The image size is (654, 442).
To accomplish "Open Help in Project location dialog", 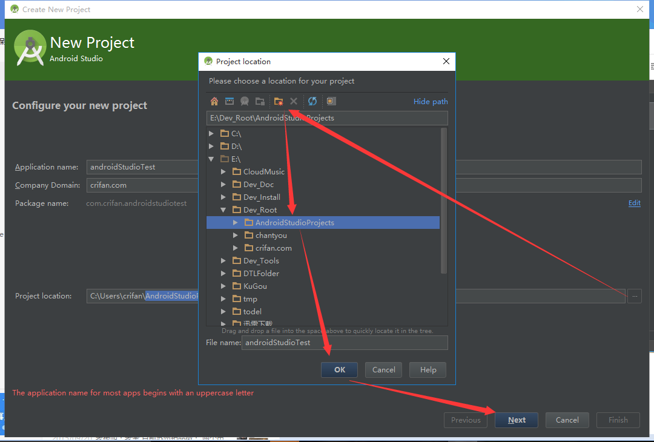I will click(x=428, y=370).
